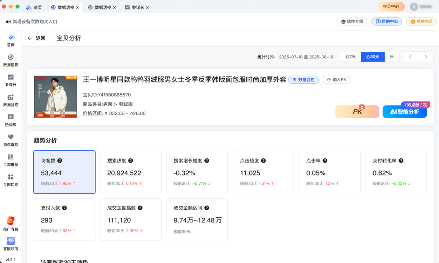This screenshot has width=439, height=263.
Task: Click the AI智能分析 button
Action: 404,112
